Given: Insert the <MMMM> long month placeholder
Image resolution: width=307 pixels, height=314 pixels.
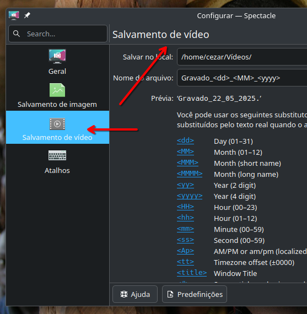Looking at the screenshot, I should 190,174.
